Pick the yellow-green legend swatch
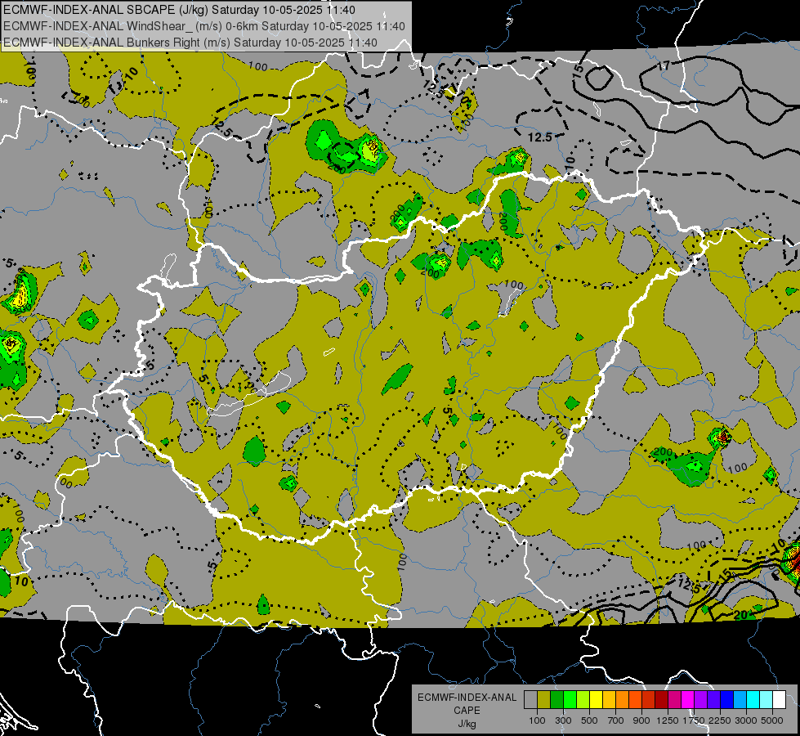 point(583,699)
